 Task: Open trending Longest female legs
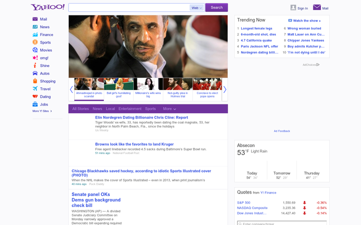(257, 28)
